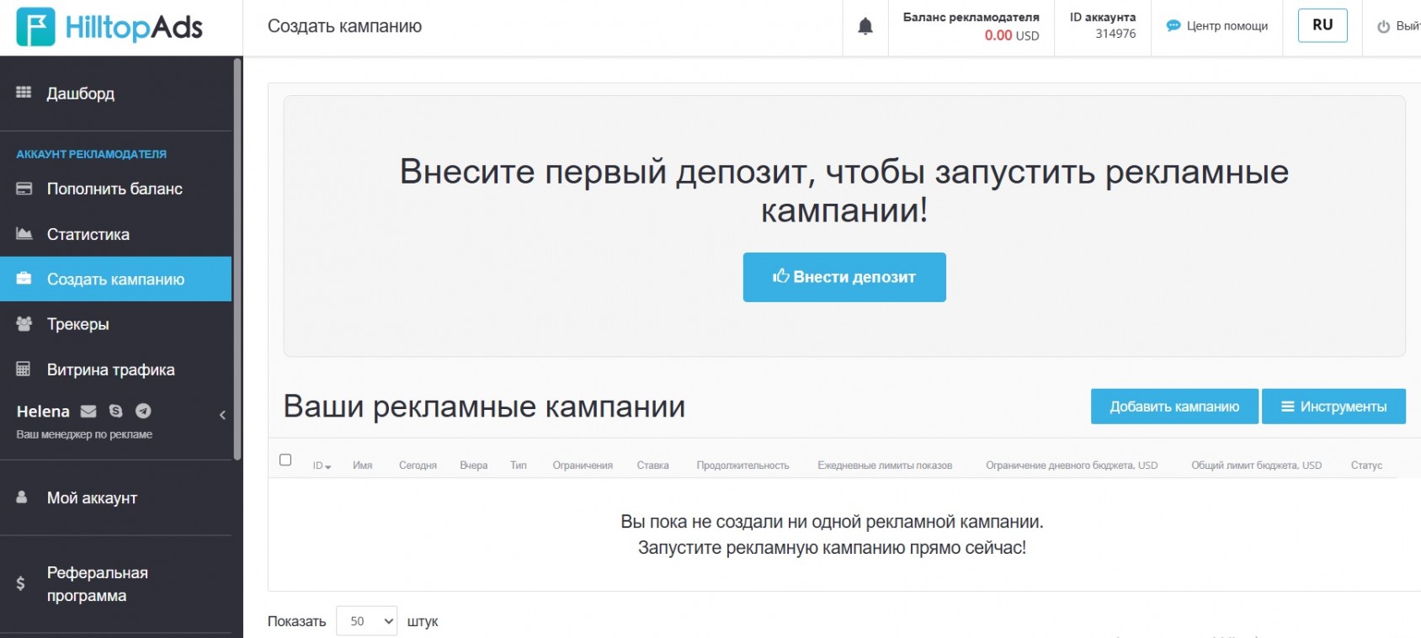
Task: Click the advertiser balance 0.00 USD
Action: click(x=1012, y=35)
